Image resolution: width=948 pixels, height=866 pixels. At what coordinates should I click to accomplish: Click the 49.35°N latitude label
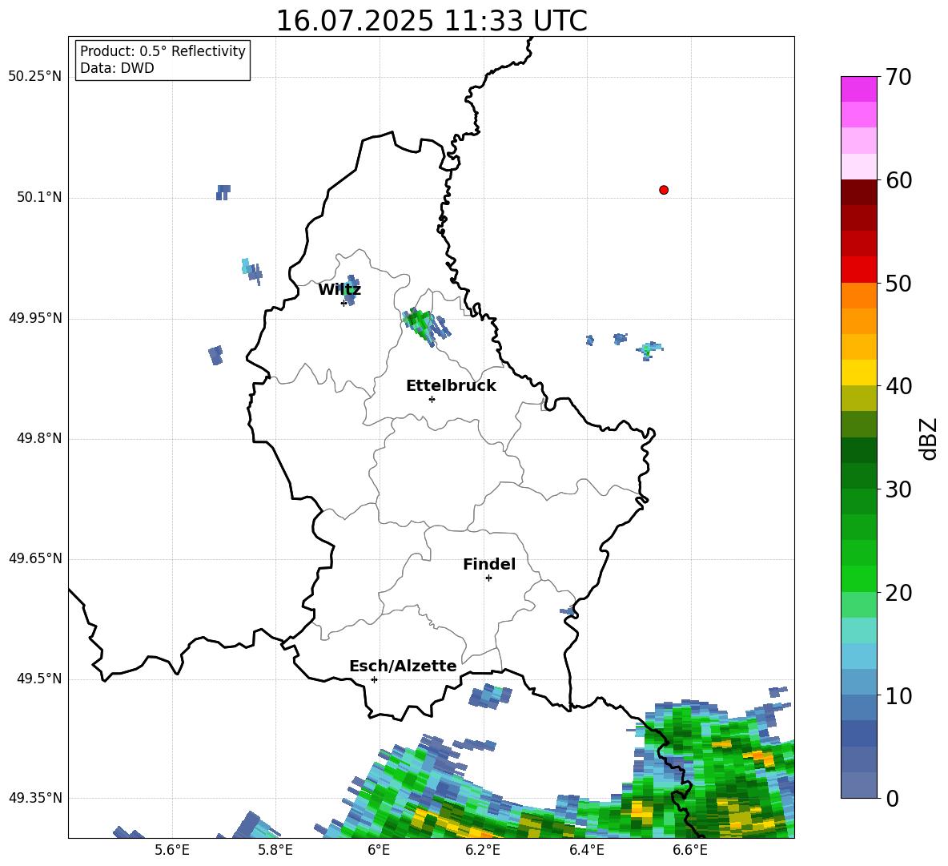(35, 798)
